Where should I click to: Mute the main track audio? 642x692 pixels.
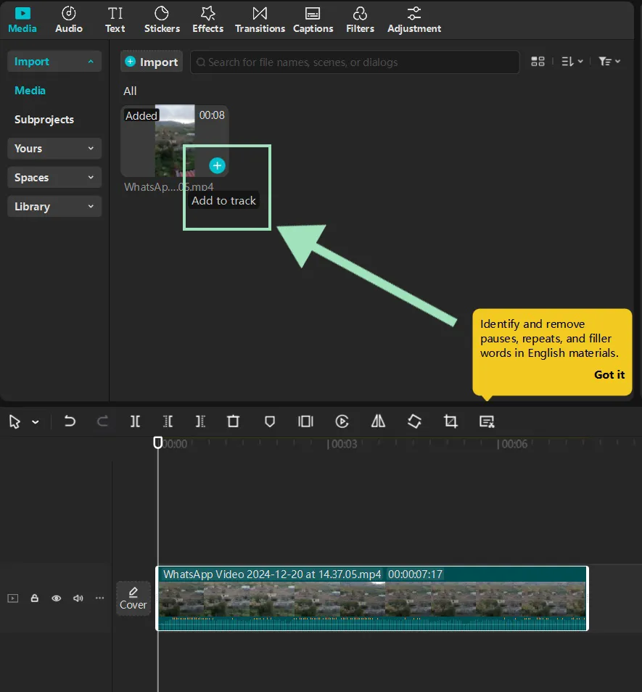[x=78, y=598]
